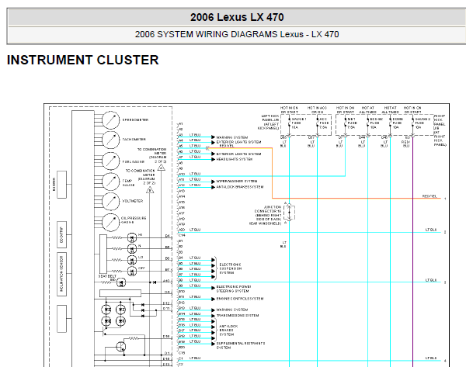The width and height of the screenshot is (466, 367).
Task: Click the buzzer component box
Action: click(x=62, y=185)
